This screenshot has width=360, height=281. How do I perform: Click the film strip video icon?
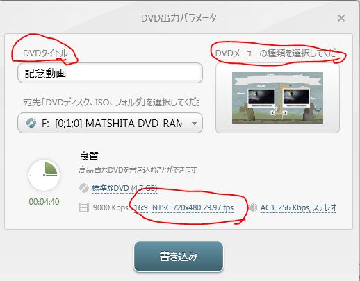coord(84,207)
